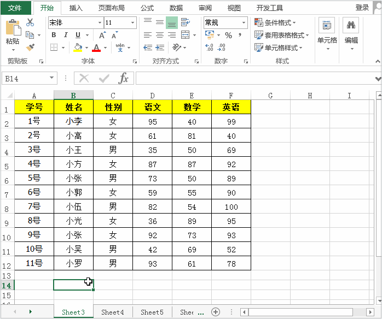The width and height of the screenshot is (382, 319).
Task: Decrease indent in alignment group
Action: pyautogui.click(x=148, y=48)
